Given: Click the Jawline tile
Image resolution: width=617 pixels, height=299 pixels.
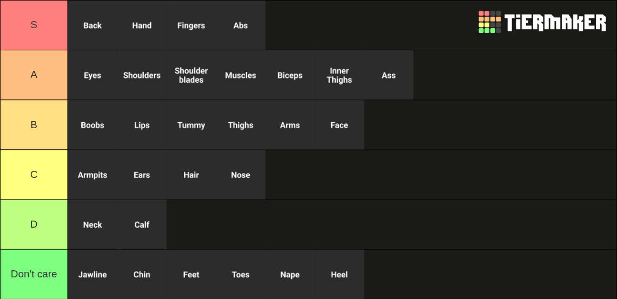Looking at the screenshot, I should (93, 274).
